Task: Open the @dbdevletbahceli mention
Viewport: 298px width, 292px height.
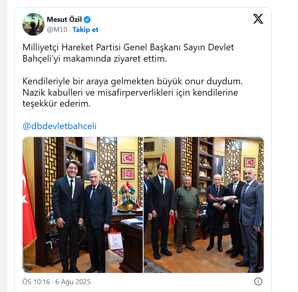Action: [x=60, y=126]
